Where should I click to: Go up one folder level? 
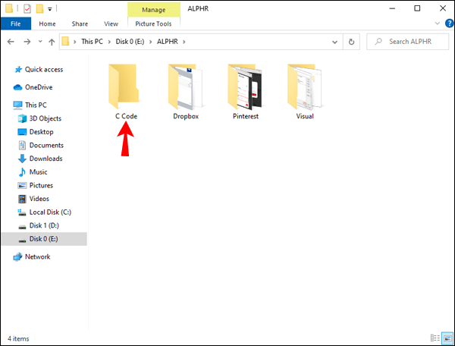click(52, 42)
